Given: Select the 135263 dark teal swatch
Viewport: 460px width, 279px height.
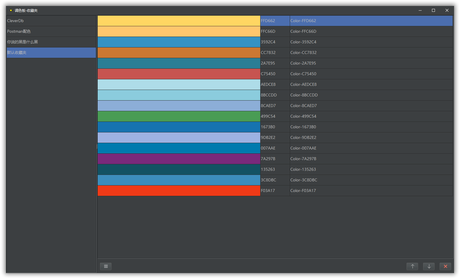Looking at the screenshot, I should [179, 169].
